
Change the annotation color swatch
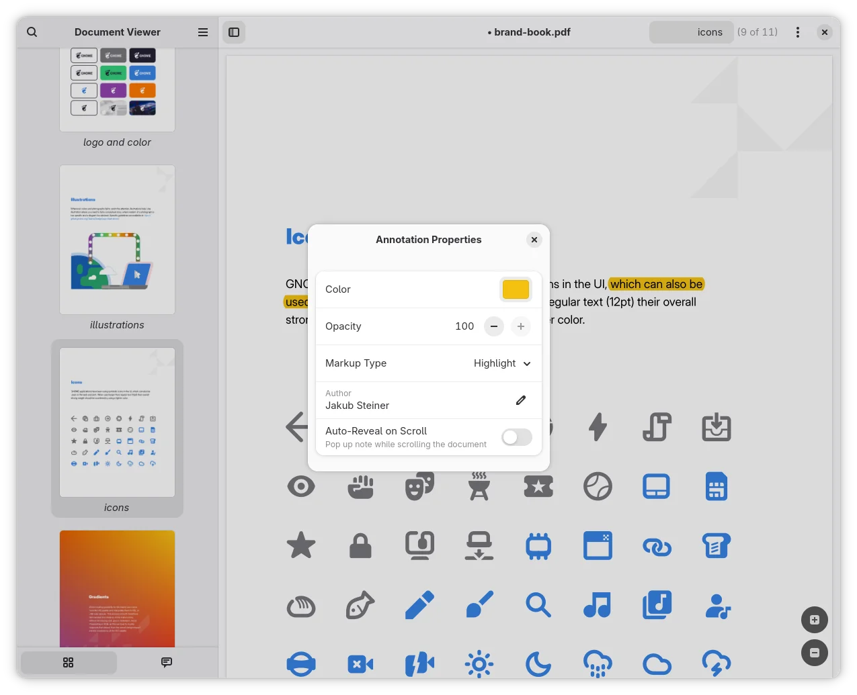(x=516, y=289)
